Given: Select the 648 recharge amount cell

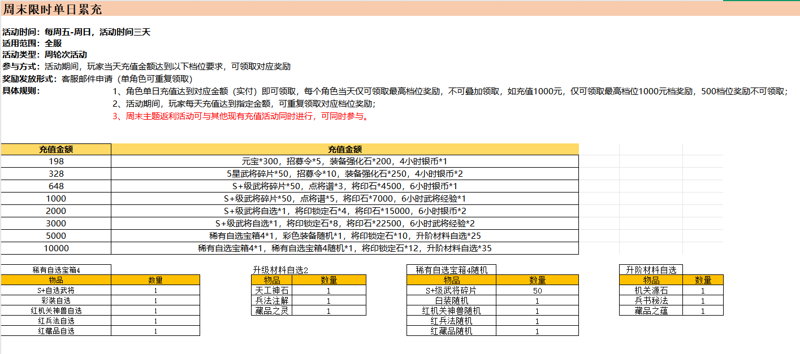Looking at the screenshot, I should coord(56,186).
